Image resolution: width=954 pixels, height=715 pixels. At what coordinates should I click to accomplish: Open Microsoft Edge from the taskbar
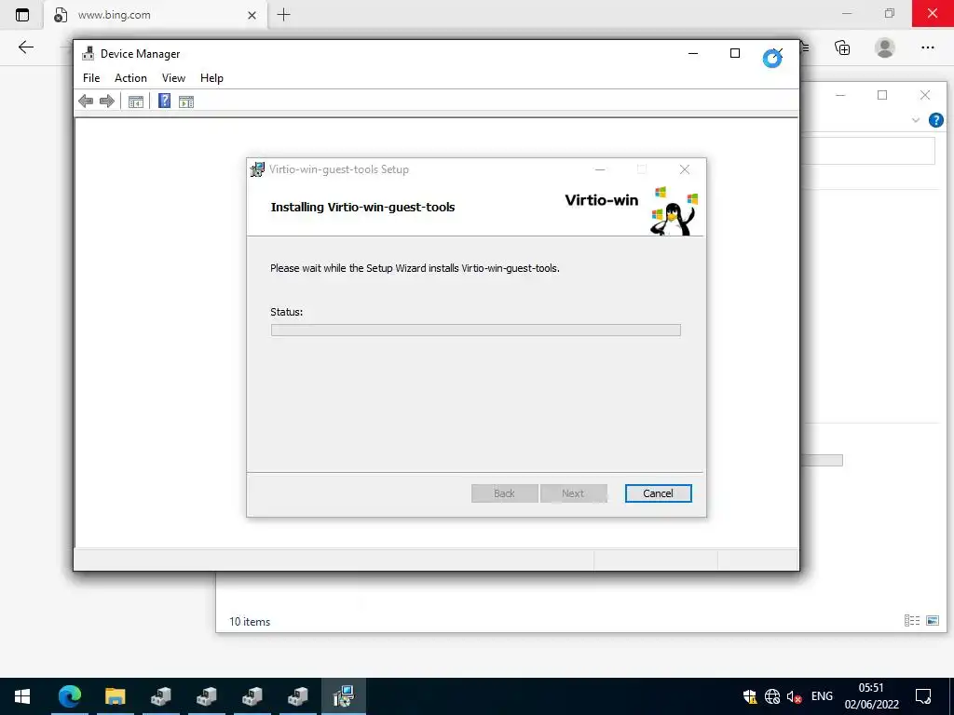click(x=69, y=696)
